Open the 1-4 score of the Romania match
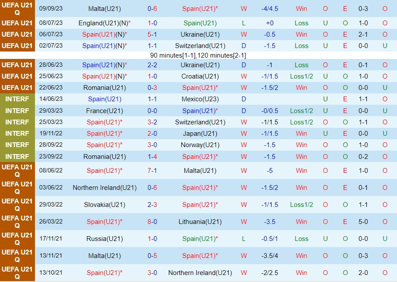Screen dimensions: 397x282 152,156
